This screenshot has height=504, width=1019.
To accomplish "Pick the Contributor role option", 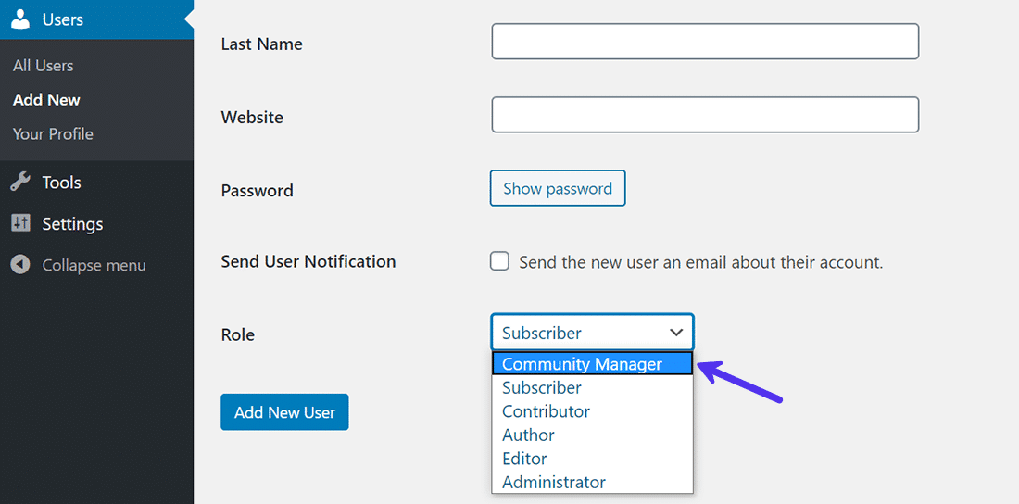I will pos(546,411).
